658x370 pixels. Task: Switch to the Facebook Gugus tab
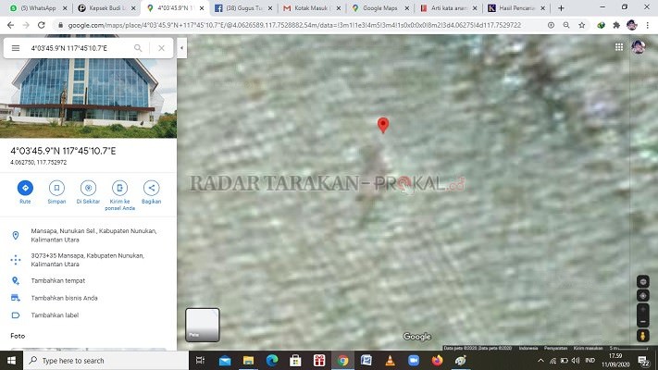243,8
